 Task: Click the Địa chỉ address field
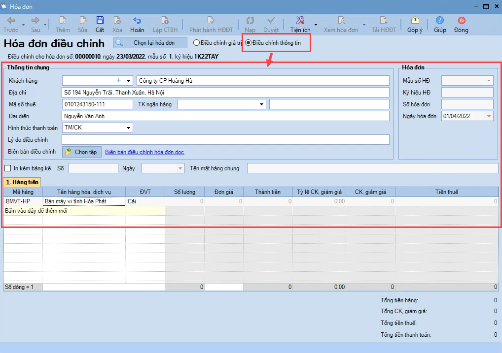(225, 93)
